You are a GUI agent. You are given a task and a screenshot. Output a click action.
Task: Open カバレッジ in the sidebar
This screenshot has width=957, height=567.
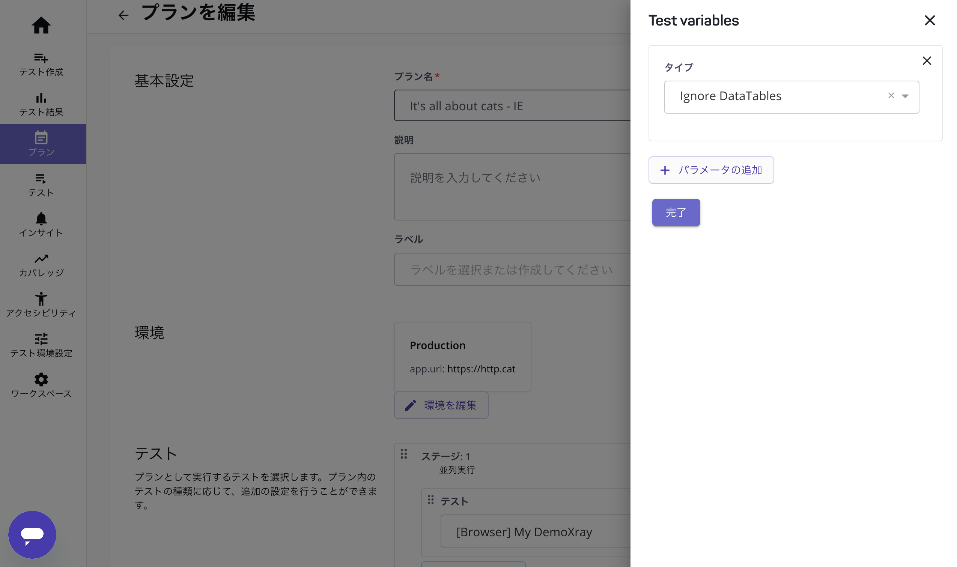click(x=41, y=265)
